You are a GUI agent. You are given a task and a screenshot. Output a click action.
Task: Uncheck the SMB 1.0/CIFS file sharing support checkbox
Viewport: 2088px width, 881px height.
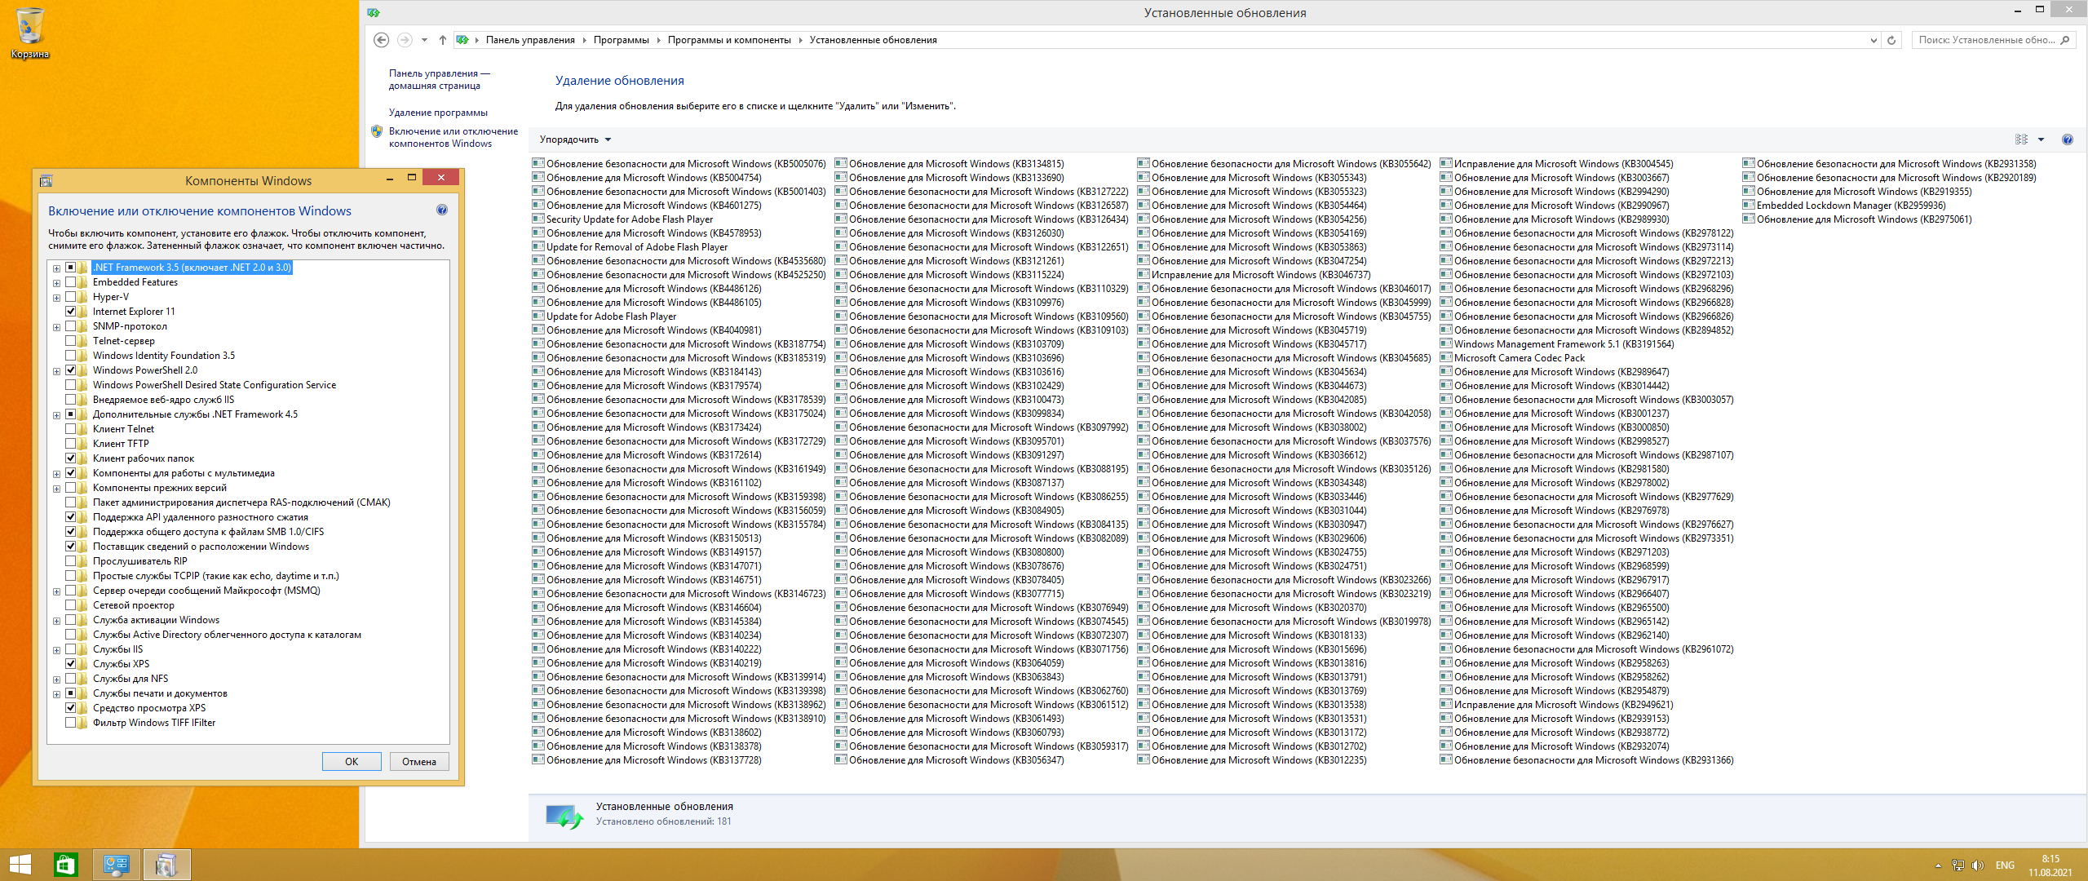(x=70, y=532)
